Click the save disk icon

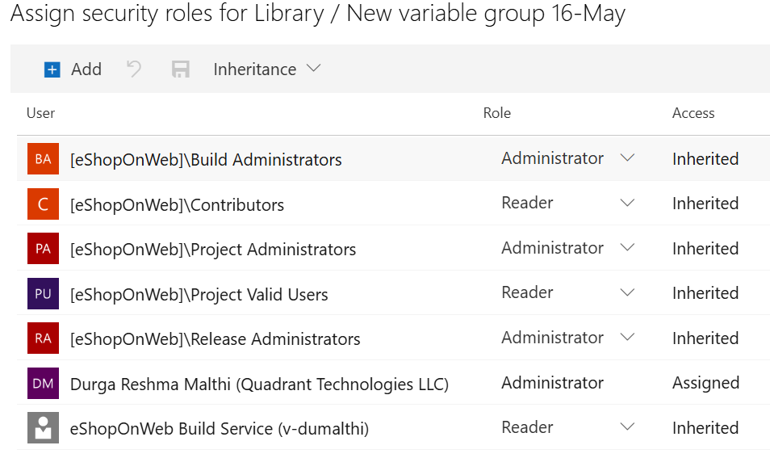(x=181, y=70)
